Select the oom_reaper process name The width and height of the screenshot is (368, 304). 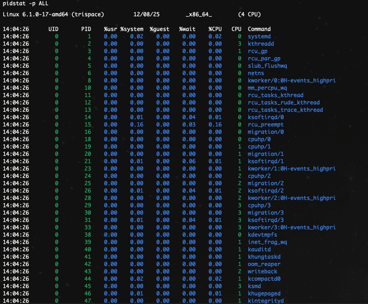(x=264, y=264)
